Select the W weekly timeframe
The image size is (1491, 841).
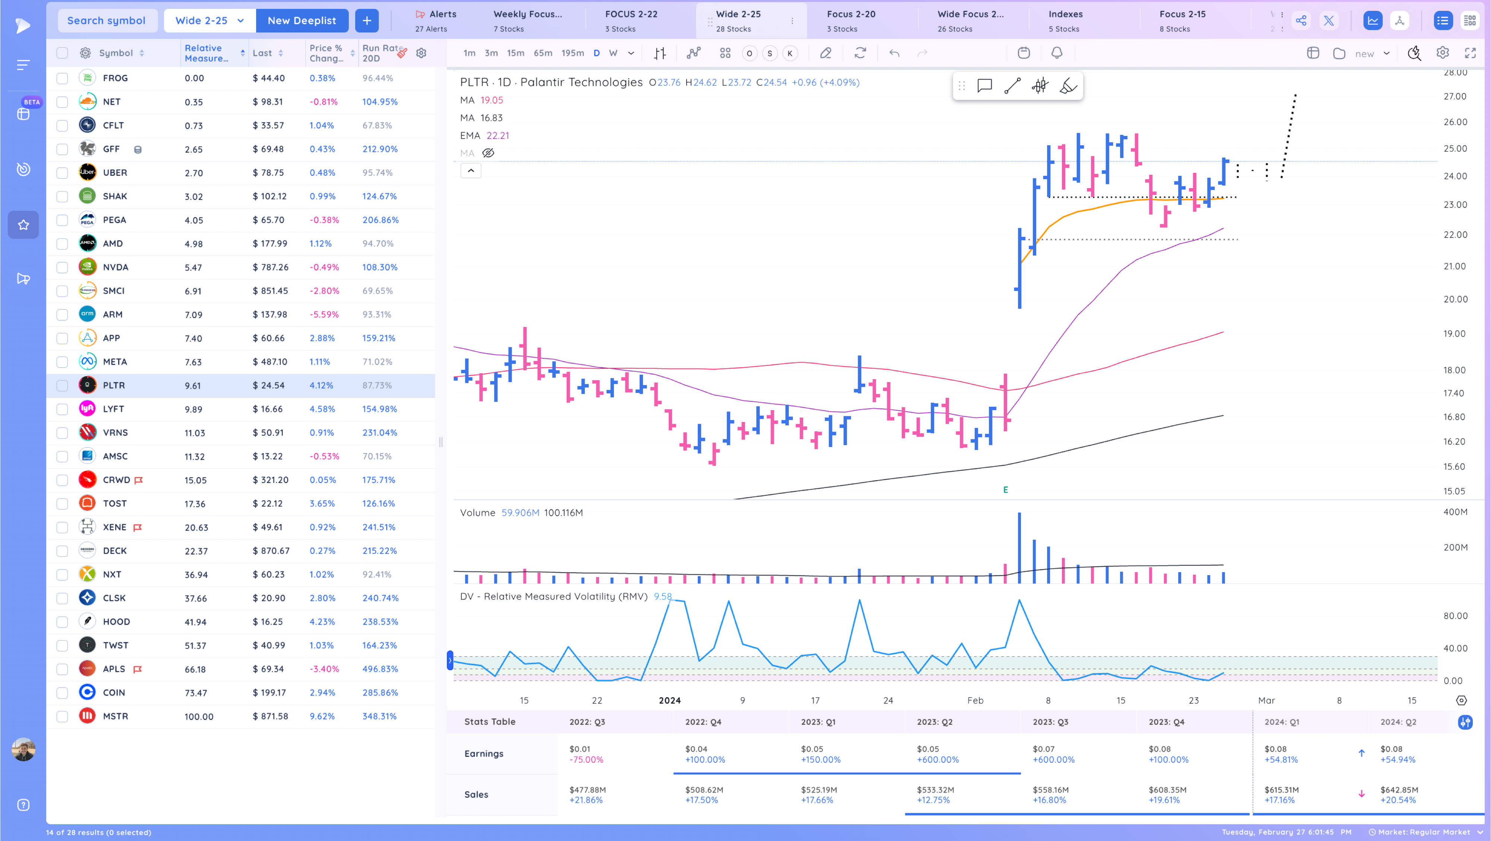[x=613, y=53]
